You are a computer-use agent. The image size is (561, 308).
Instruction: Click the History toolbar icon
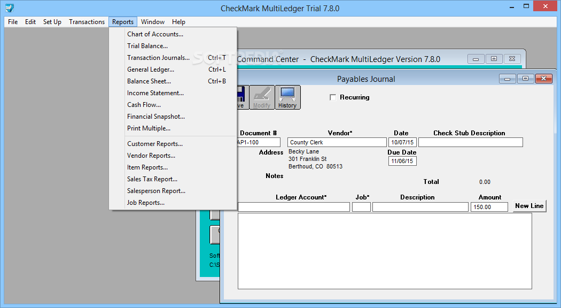(x=287, y=97)
